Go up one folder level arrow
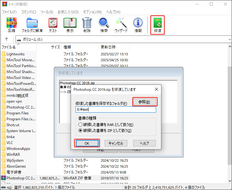Viewport: 232px width, 190px height. [x=7, y=39]
